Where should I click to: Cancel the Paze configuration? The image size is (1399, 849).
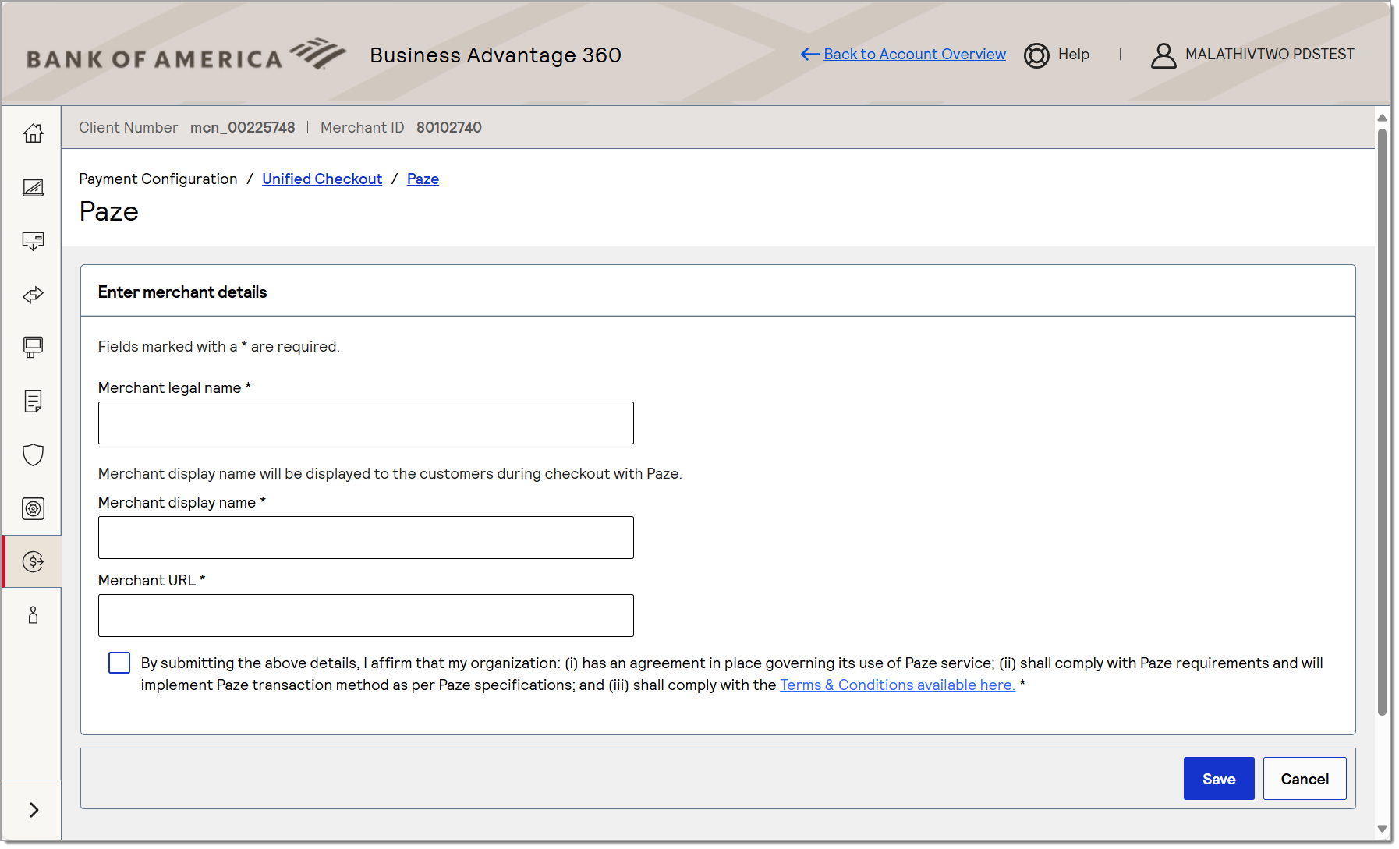pos(1305,778)
